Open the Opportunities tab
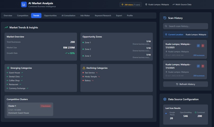Viewport: 214px width, 127px height. pyautogui.click(x=50, y=16)
